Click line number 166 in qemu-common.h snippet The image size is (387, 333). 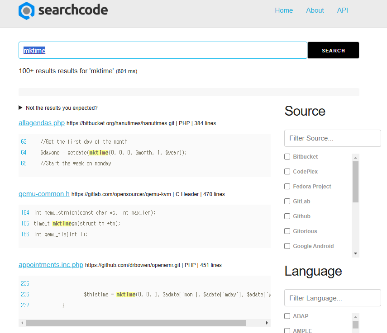25,234
